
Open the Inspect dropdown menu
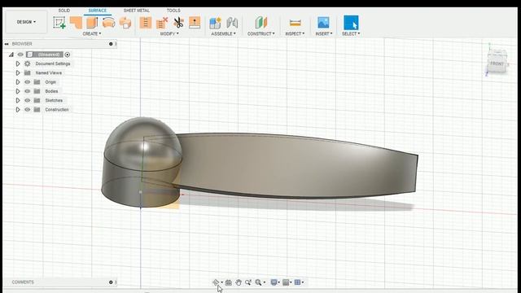coord(295,33)
